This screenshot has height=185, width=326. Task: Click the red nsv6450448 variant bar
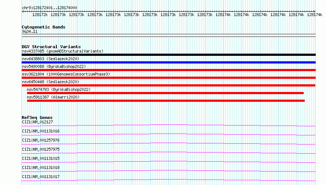[168, 85]
